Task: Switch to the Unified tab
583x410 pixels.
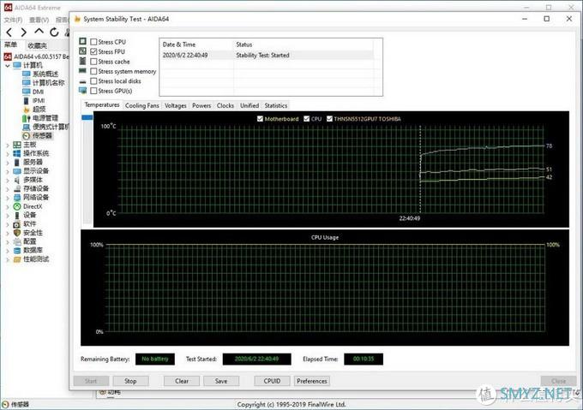Action: coord(249,106)
